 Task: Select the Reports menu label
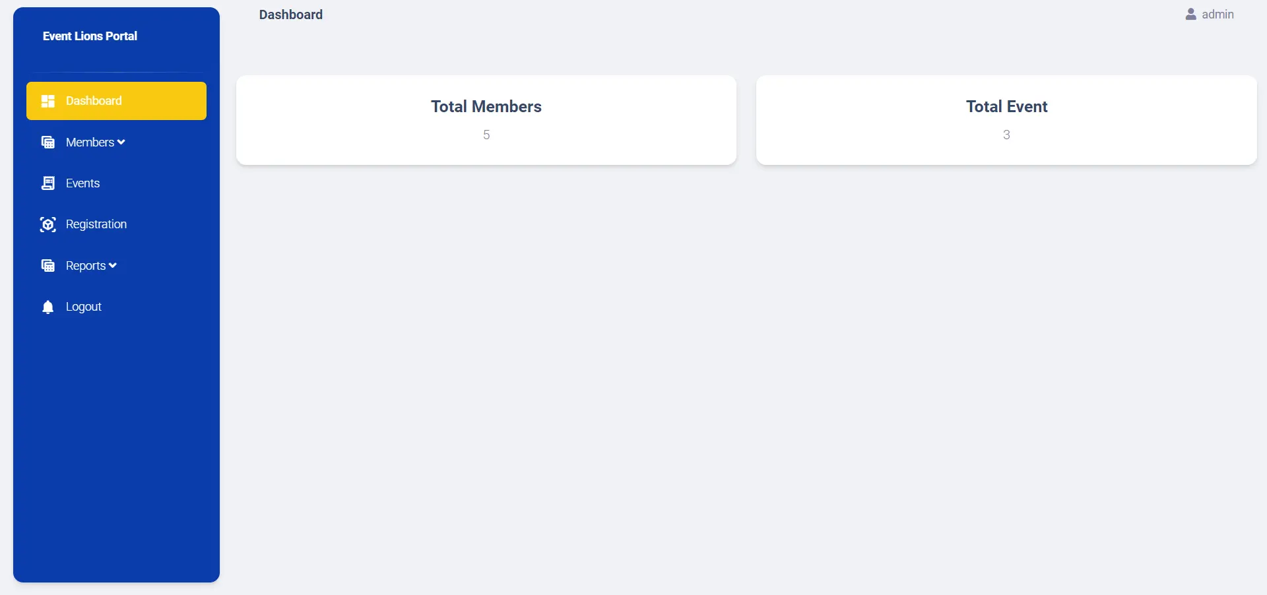[x=86, y=266]
